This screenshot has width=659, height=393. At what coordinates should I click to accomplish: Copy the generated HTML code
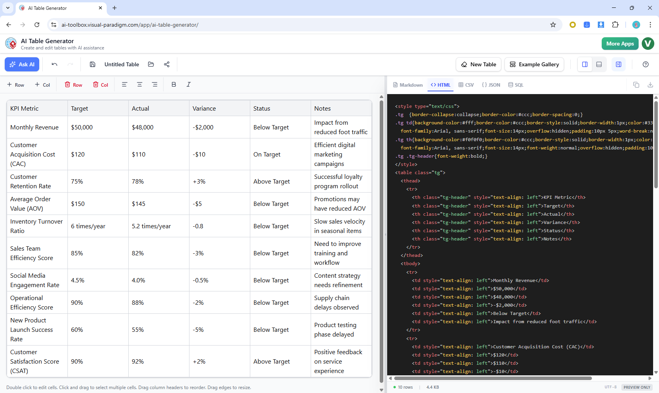pos(636,84)
